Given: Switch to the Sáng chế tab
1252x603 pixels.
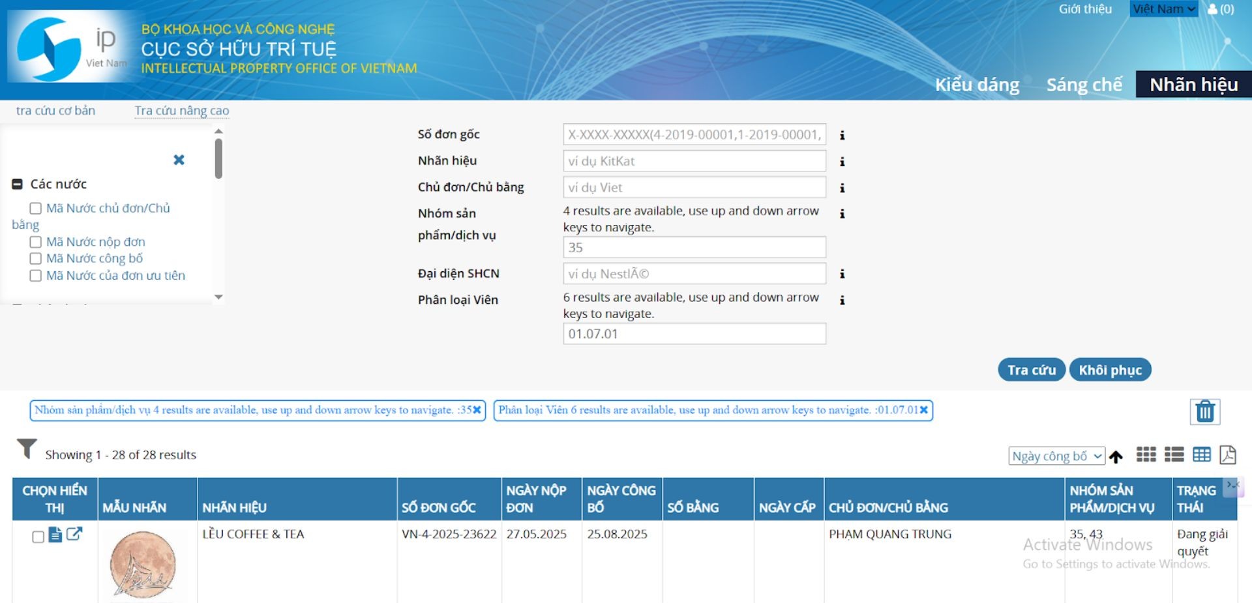Looking at the screenshot, I should [x=1084, y=85].
